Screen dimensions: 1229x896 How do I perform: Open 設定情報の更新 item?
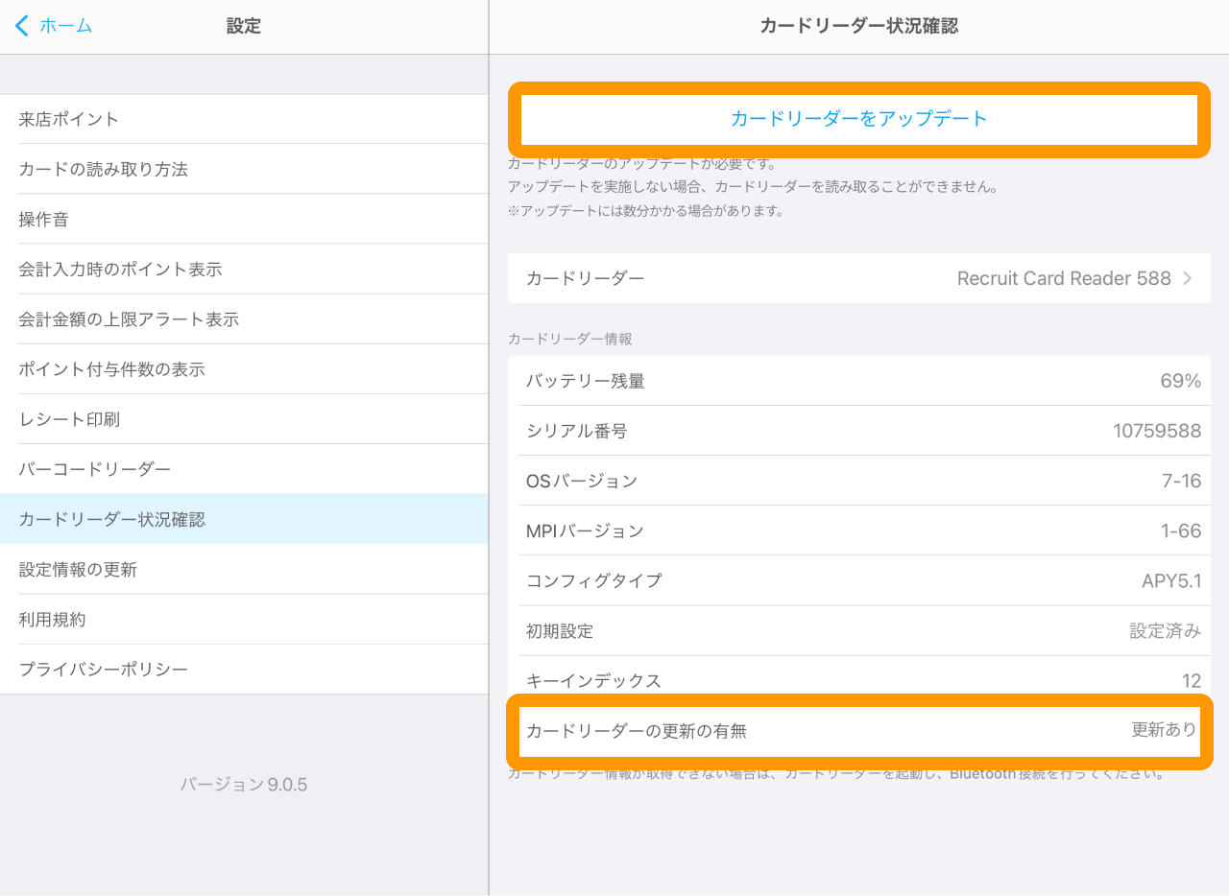pos(244,569)
